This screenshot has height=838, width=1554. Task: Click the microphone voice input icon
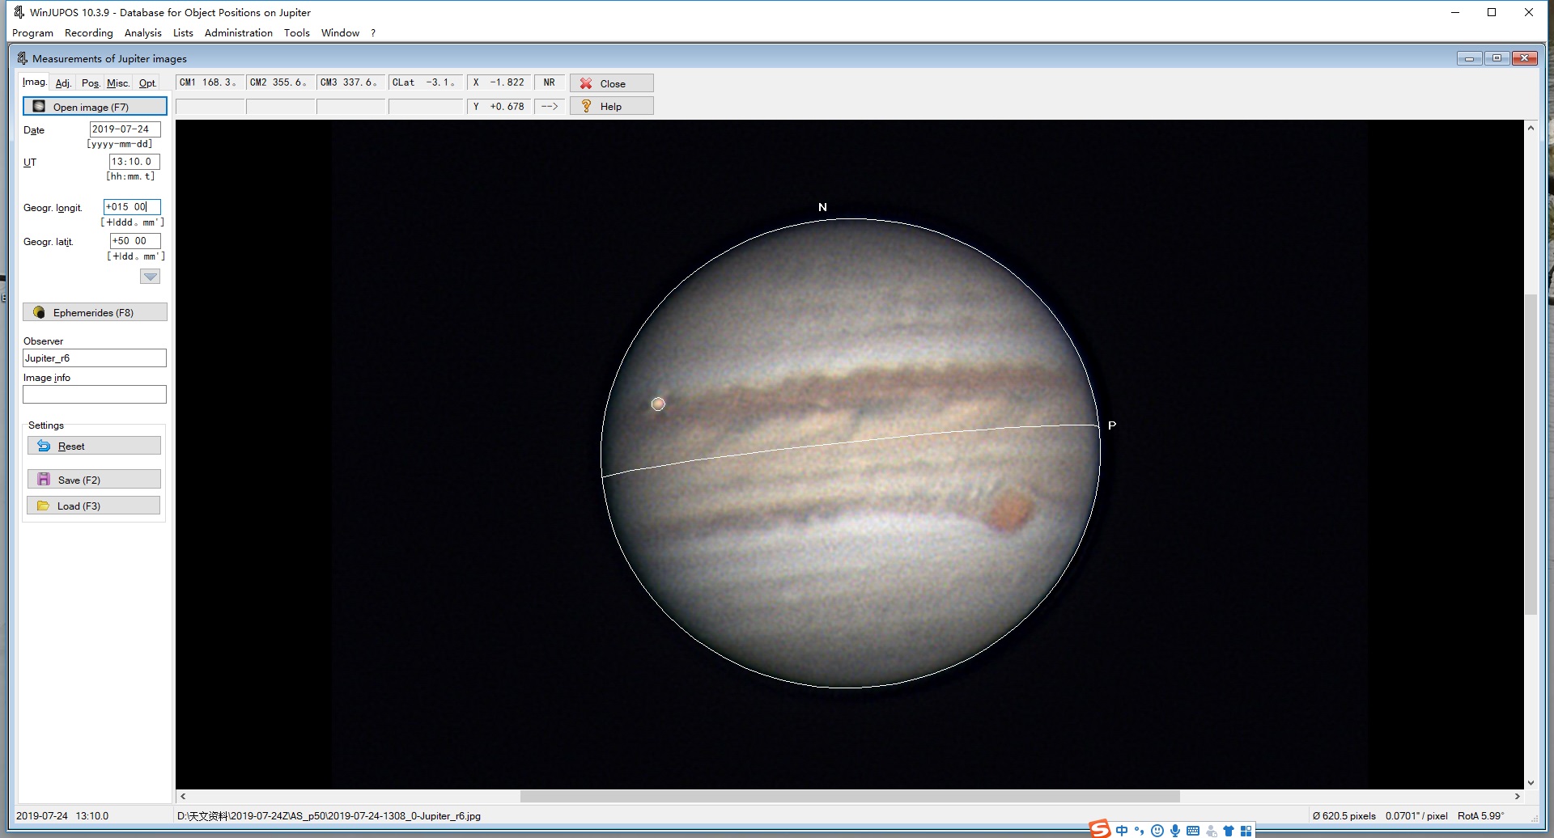[x=1175, y=831]
